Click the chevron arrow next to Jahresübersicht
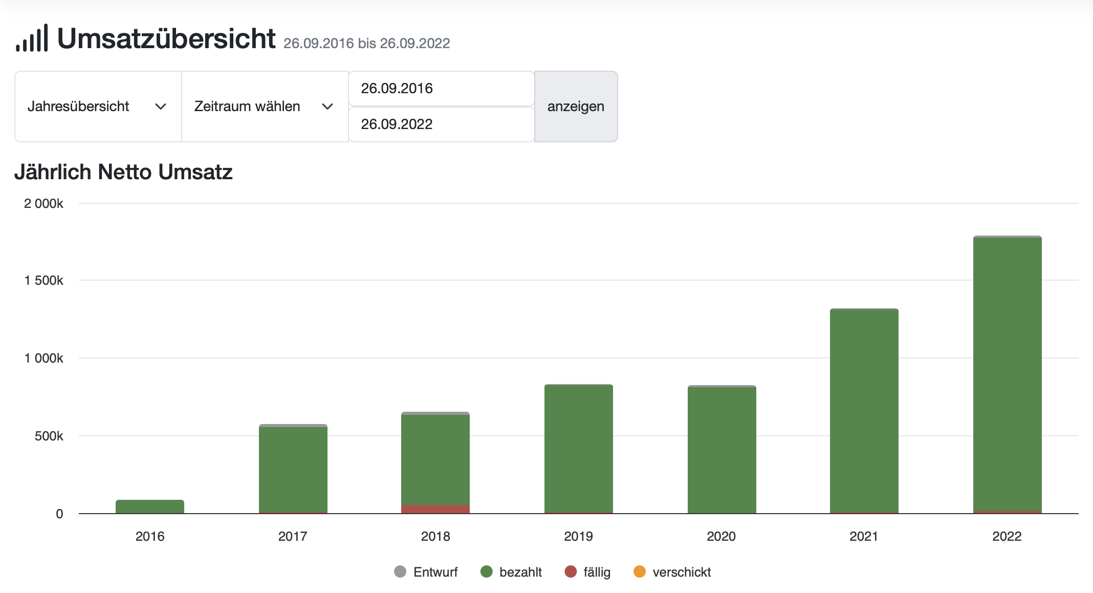Viewport: 1093px width, 593px height. coord(161,107)
